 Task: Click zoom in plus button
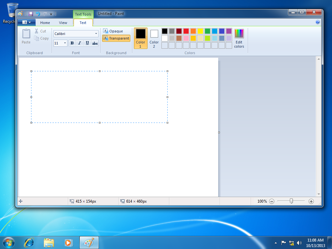311,201
